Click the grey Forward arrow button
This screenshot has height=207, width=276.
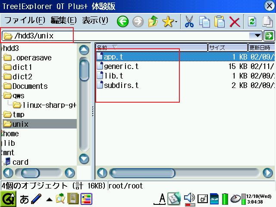(x=138, y=22)
